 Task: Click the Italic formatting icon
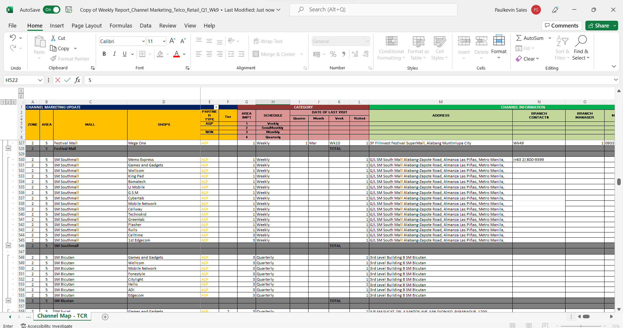point(114,54)
